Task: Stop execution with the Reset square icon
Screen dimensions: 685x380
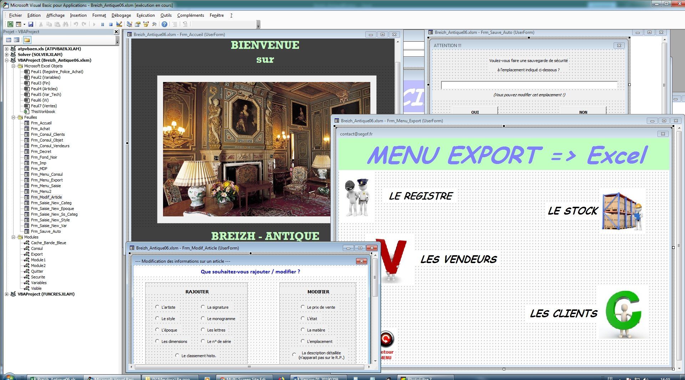Action: click(111, 24)
